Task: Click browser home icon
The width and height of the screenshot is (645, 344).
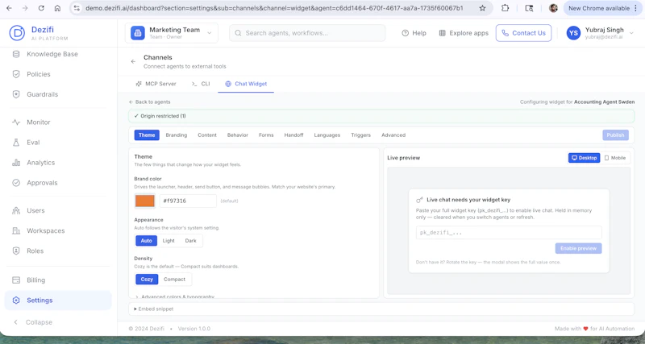Action: click(57, 8)
